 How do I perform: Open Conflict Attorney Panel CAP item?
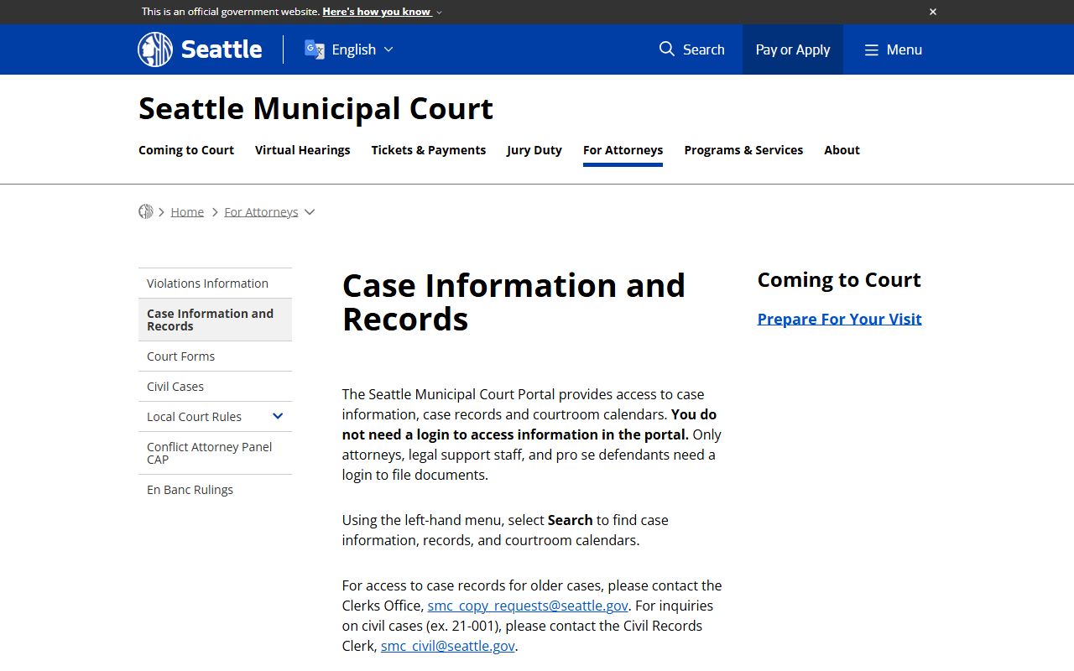point(215,453)
